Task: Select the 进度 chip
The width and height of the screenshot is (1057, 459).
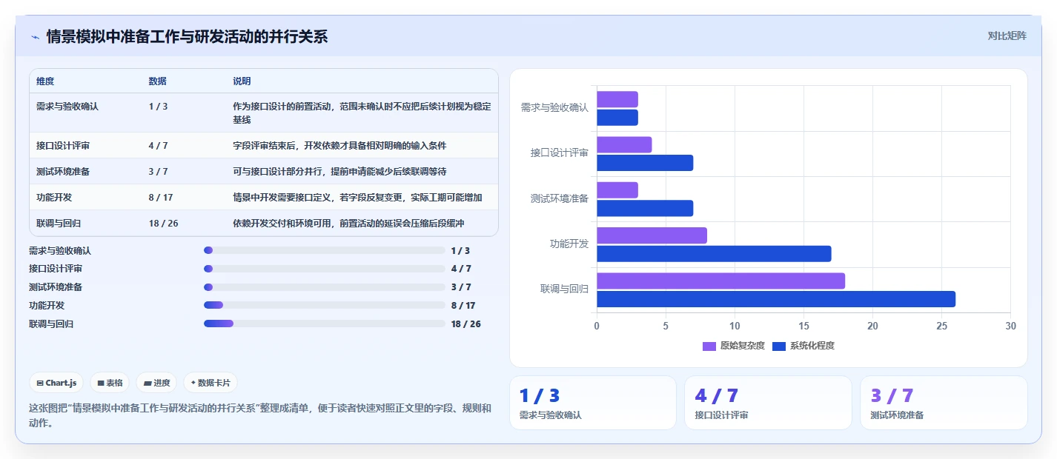Action: click(x=156, y=383)
